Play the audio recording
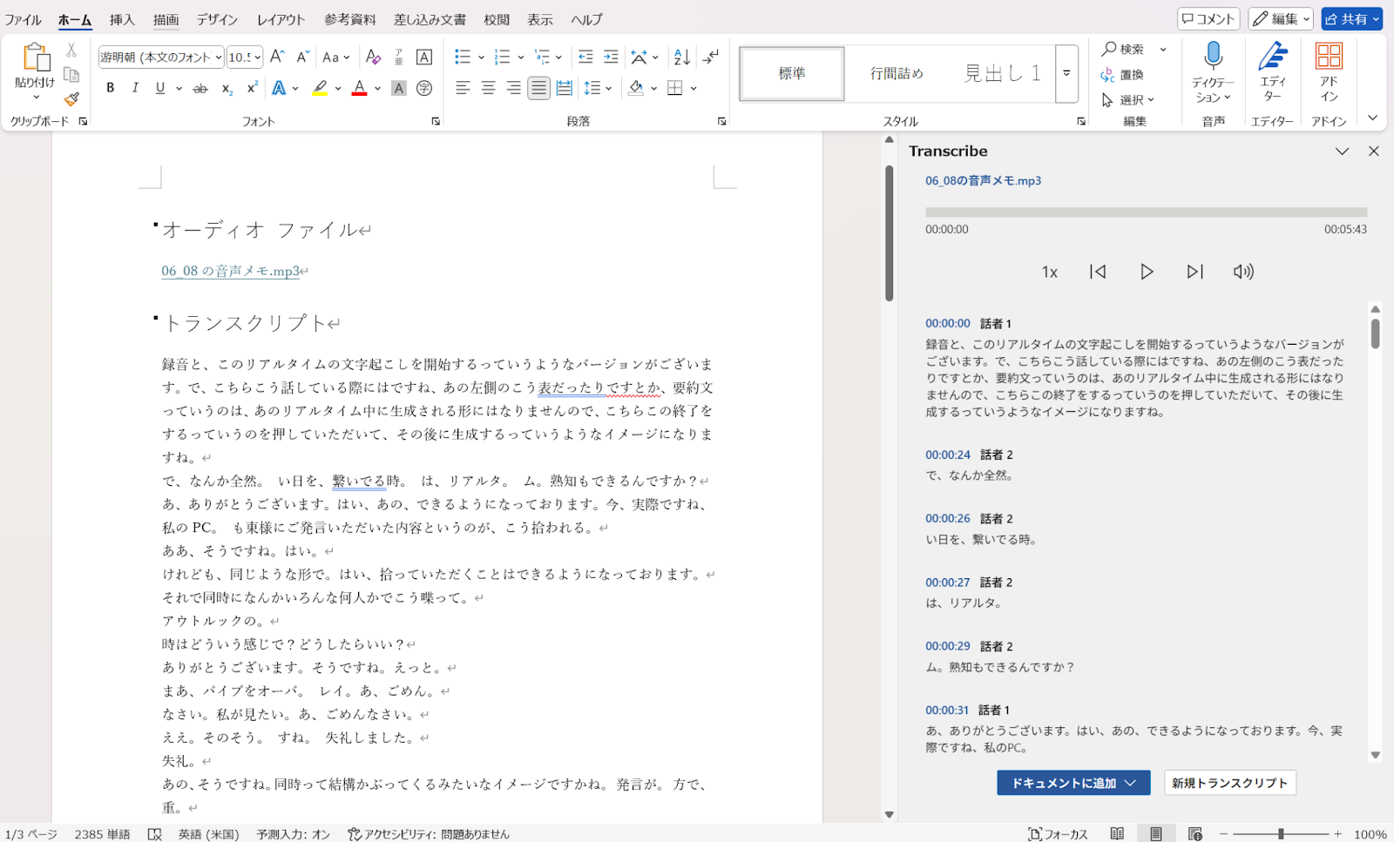 [x=1147, y=272]
